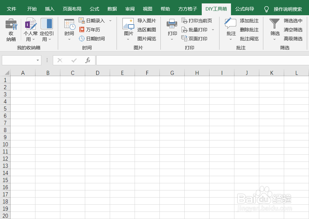Select the 添加批注 tool icon

250,21
